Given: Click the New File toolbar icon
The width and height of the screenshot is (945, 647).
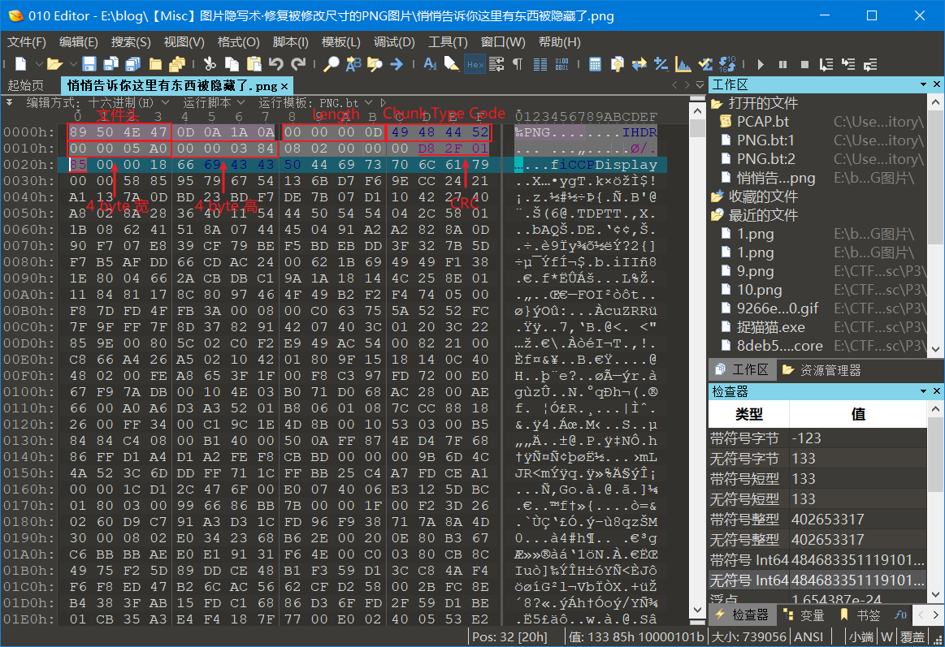Looking at the screenshot, I should [21, 64].
